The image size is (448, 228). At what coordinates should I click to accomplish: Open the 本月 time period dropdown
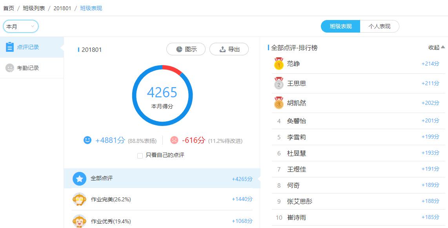click(x=20, y=26)
